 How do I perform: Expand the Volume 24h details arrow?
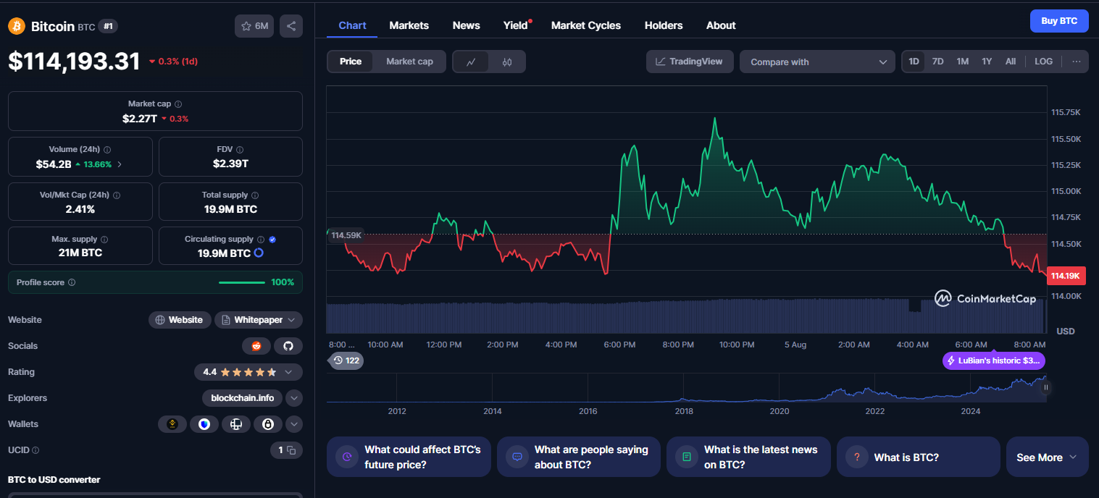[120, 164]
